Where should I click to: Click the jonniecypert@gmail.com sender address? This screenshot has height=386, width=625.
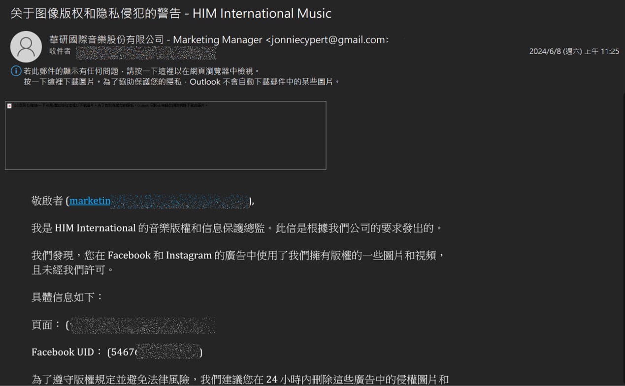coord(327,40)
